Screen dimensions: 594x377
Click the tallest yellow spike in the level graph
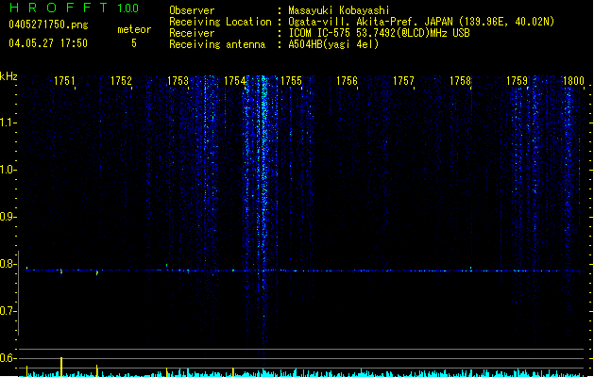[x=61, y=367]
